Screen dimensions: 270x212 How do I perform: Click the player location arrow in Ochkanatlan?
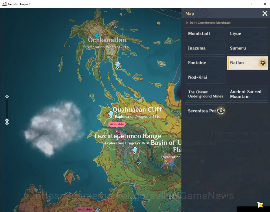[97, 35]
